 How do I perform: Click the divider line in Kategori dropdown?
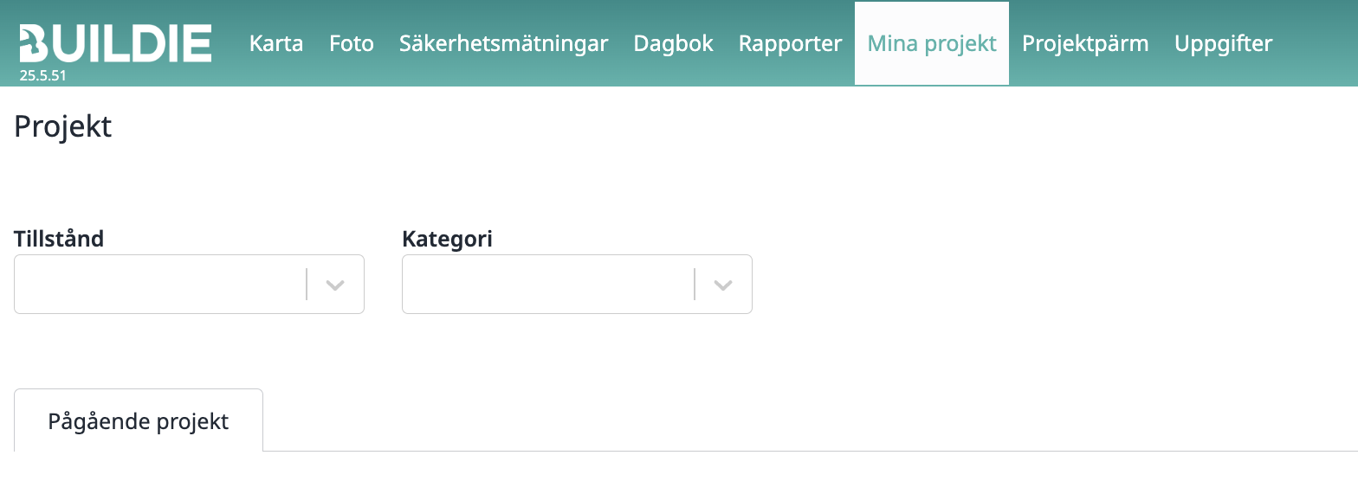[x=695, y=285]
